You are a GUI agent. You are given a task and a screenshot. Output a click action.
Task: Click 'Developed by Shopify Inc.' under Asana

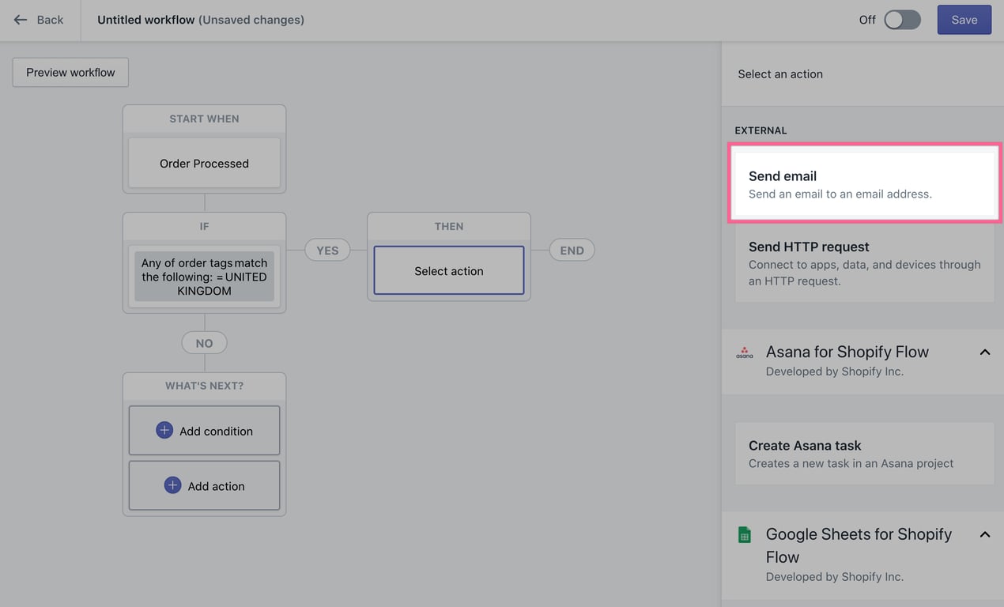[x=835, y=371]
